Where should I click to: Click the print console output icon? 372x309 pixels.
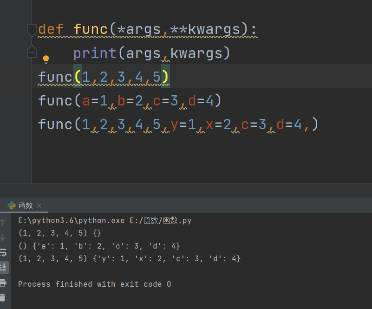pos(3,283)
